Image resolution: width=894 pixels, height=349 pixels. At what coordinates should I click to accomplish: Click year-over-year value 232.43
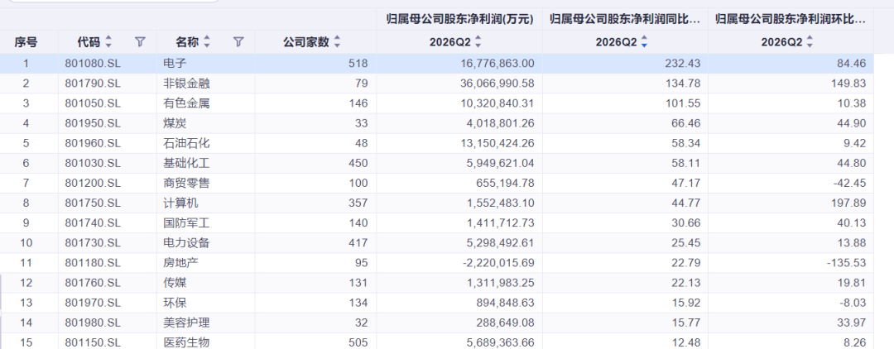click(685, 64)
